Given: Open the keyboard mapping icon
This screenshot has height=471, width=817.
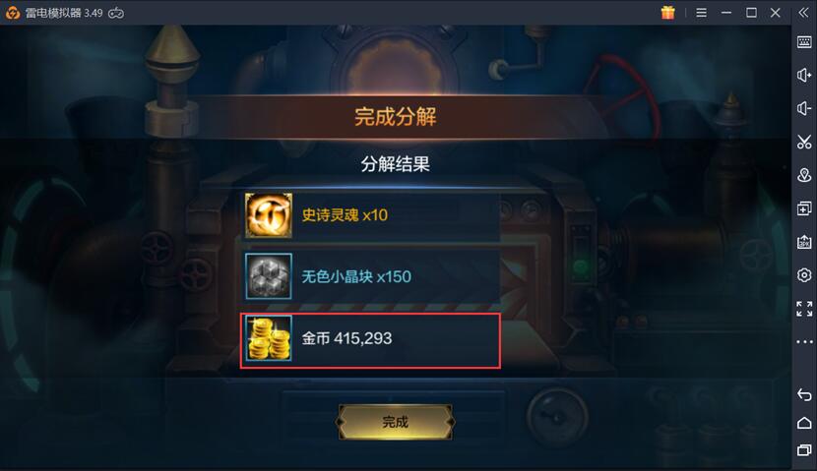Looking at the screenshot, I should 804,42.
